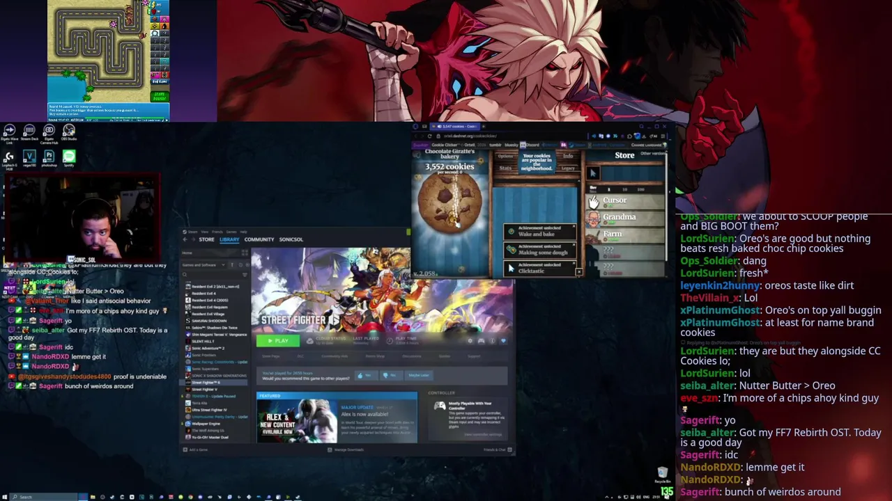Select the Cookie Clicker browser tab
The height and width of the screenshot is (501, 892).
click(455, 126)
